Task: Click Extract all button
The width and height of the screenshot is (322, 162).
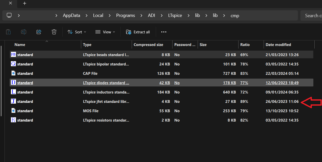Action: [138, 32]
